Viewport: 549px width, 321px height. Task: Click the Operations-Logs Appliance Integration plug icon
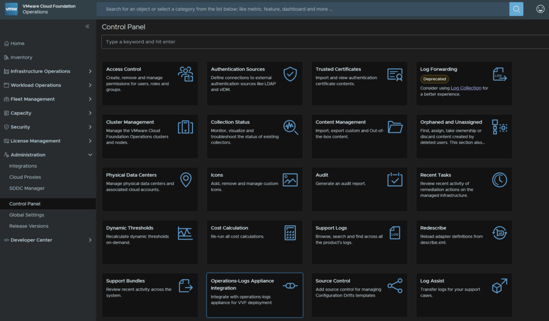pos(290,286)
